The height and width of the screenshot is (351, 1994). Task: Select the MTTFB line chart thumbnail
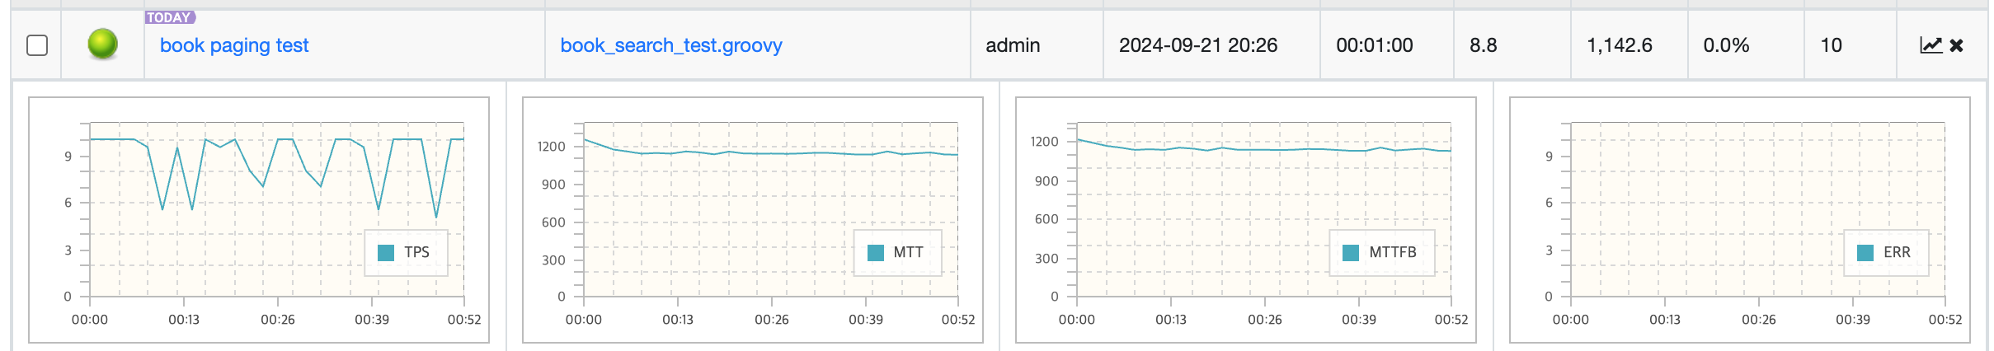1246,220
